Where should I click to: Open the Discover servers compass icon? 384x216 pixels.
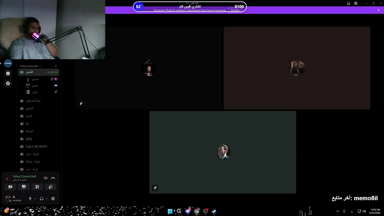(x=8, y=83)
